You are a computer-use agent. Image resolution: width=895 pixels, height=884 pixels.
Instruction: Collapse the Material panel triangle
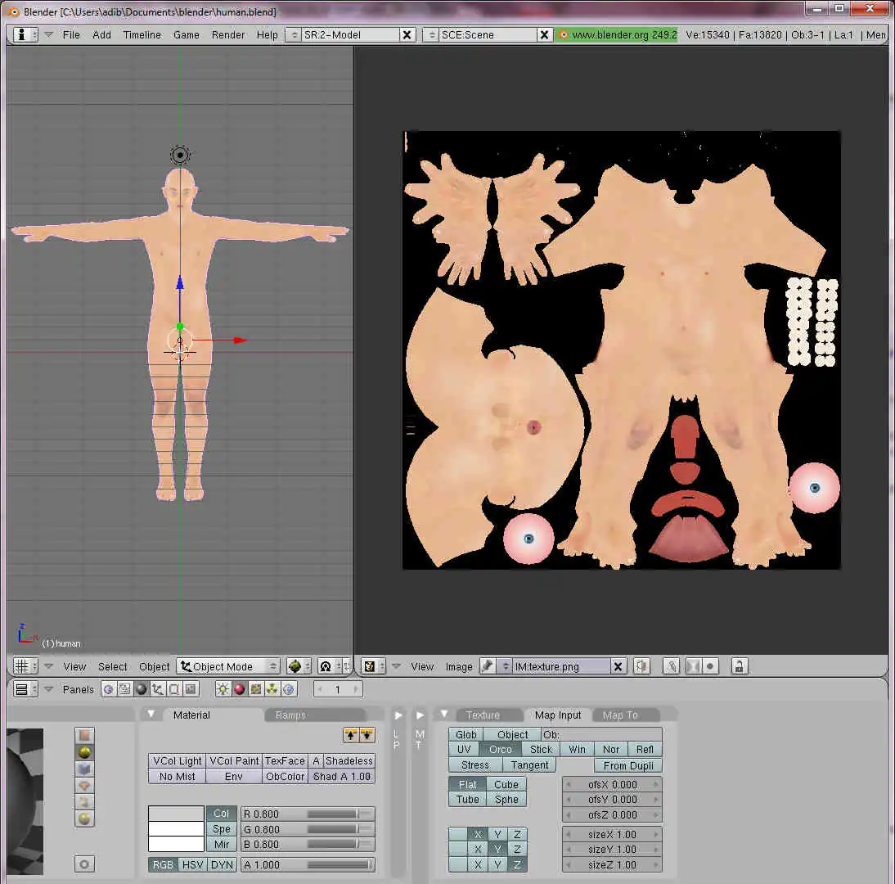click(151, 715)
